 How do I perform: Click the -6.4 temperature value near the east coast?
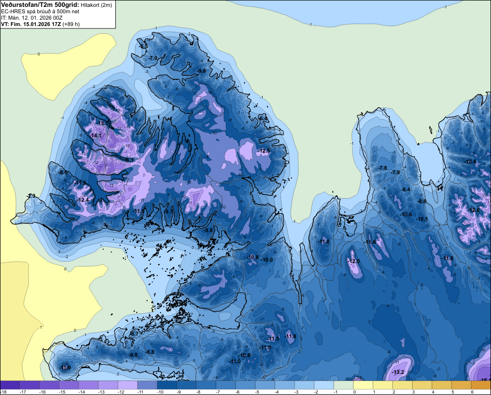[x=263, y=119]
